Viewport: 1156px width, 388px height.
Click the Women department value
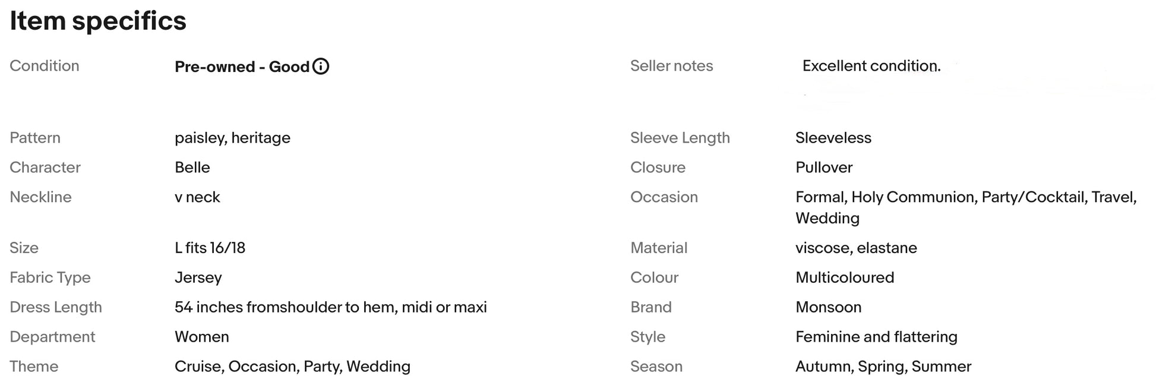point(202,337)
